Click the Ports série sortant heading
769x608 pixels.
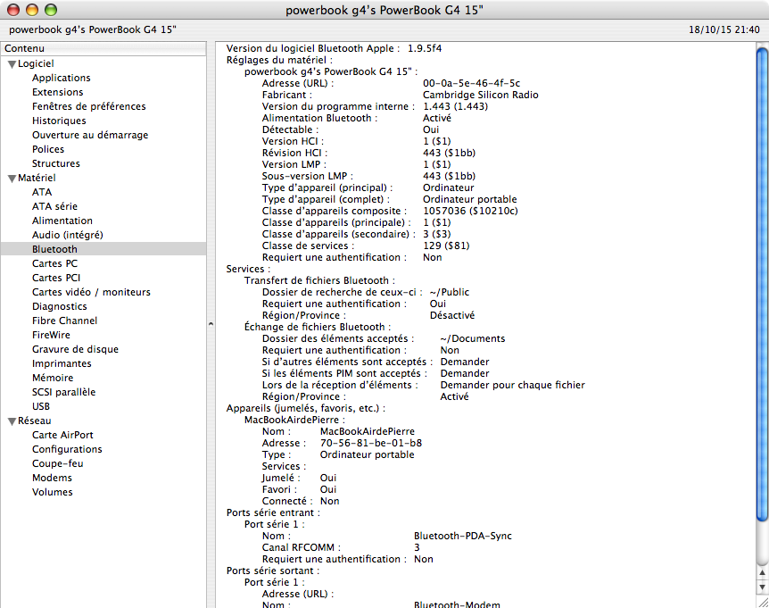click(273, 571)
